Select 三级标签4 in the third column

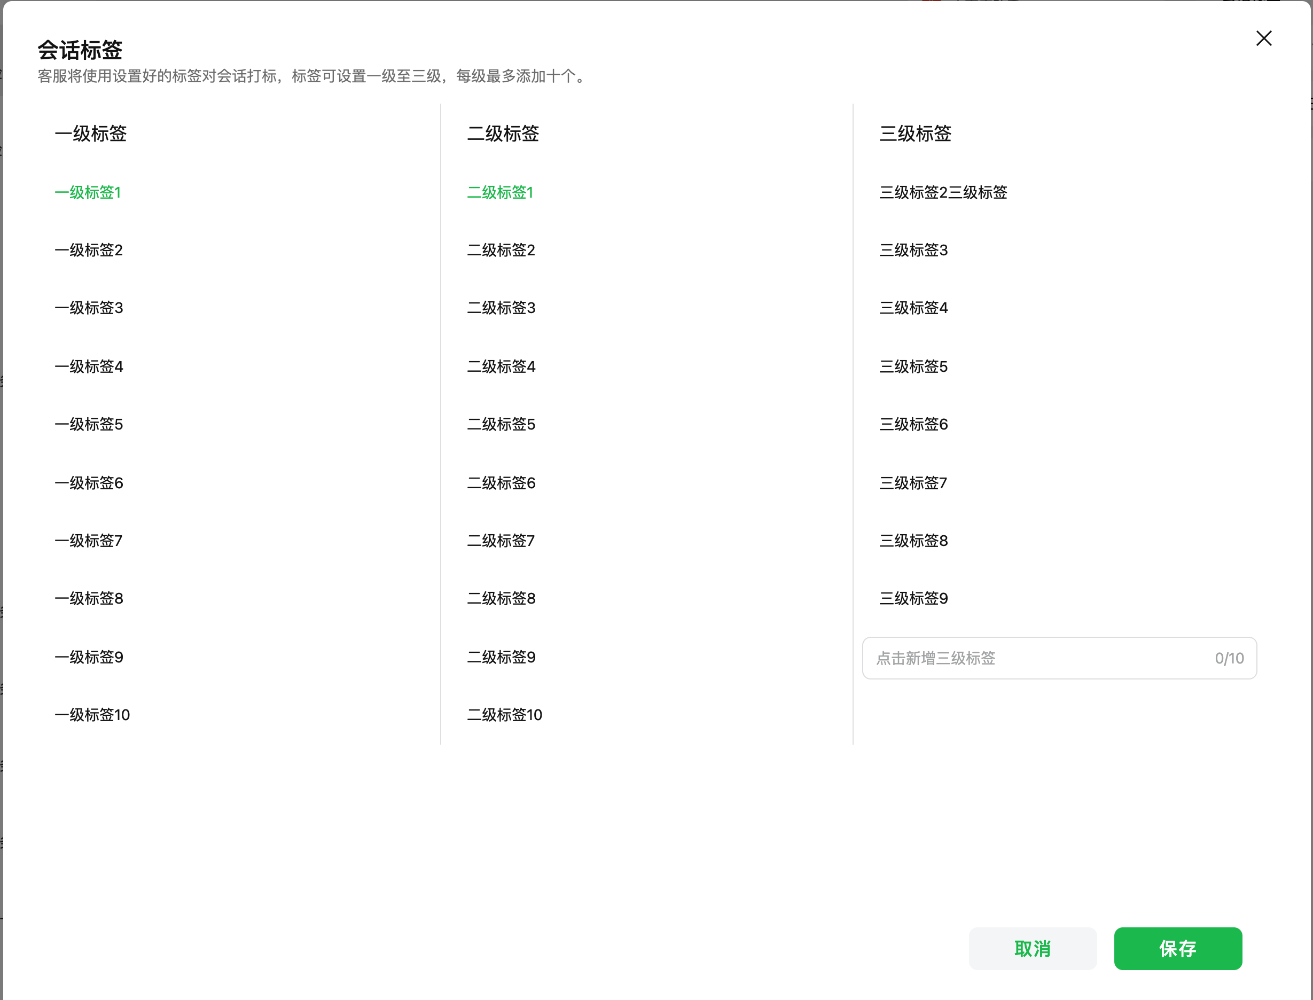point(913,308)
